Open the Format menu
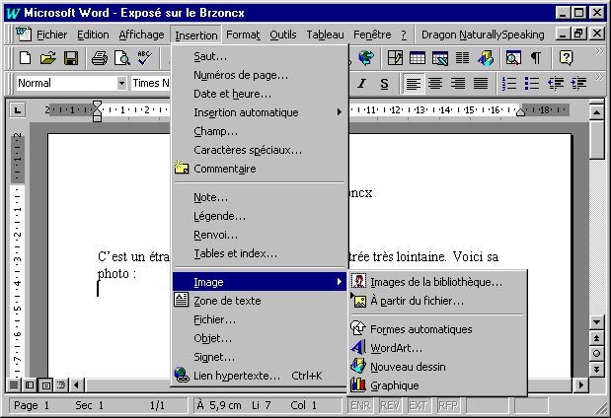The image size is (611, 418). [x=243, y=35]
